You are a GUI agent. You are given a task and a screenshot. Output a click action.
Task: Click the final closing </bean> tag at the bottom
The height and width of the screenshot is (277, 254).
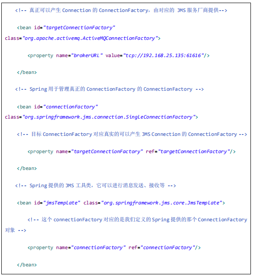[27, 265]
